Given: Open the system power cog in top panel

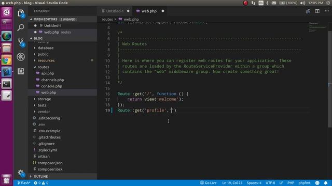Looking at the screenshot, I should coord(328,3).
